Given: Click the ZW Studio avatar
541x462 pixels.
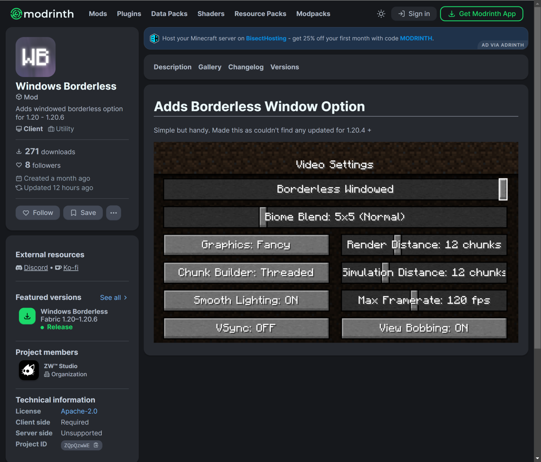Looking at the screenshot, I should tap(29, 370).
